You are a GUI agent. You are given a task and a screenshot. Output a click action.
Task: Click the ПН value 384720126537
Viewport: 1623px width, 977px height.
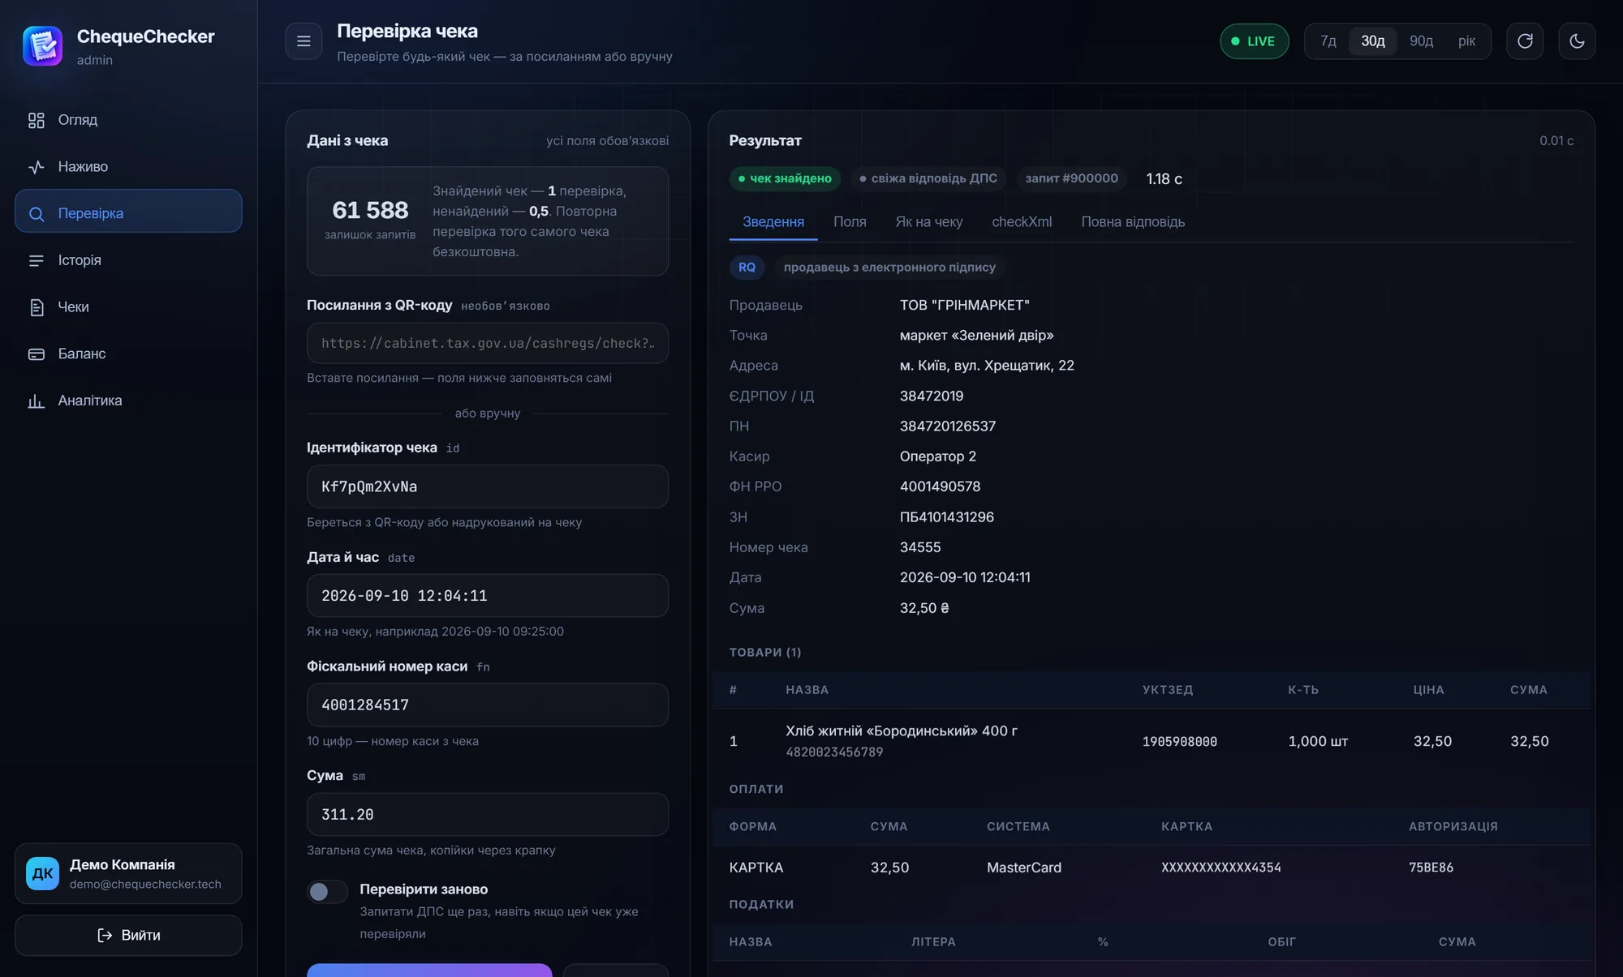pyautogui.click(x=947, y=426)
